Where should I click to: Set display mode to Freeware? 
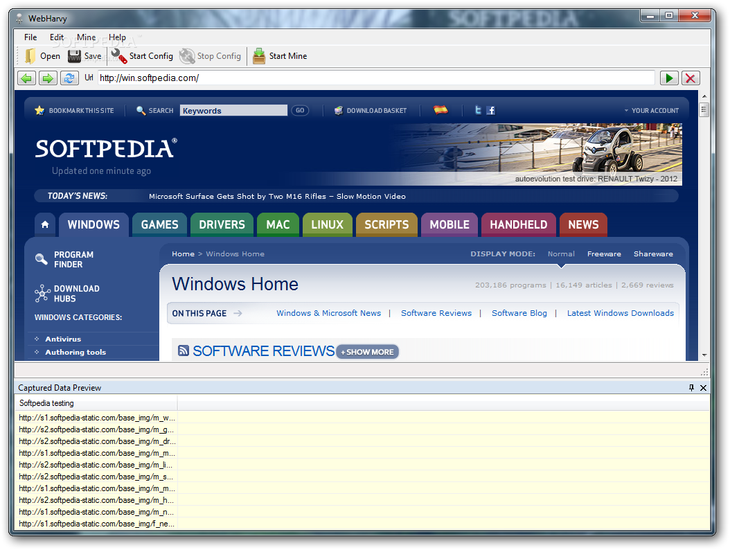(604, 254)
